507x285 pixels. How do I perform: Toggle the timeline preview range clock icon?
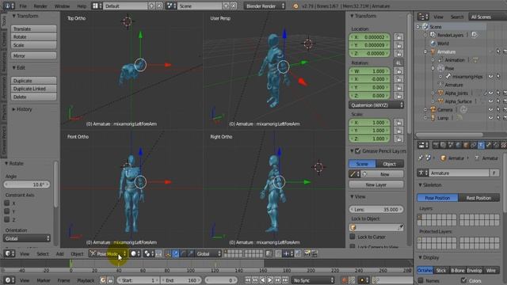click(103, 280)
